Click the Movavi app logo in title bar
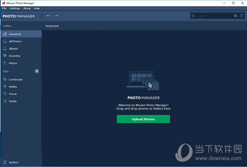 point(4,3)
